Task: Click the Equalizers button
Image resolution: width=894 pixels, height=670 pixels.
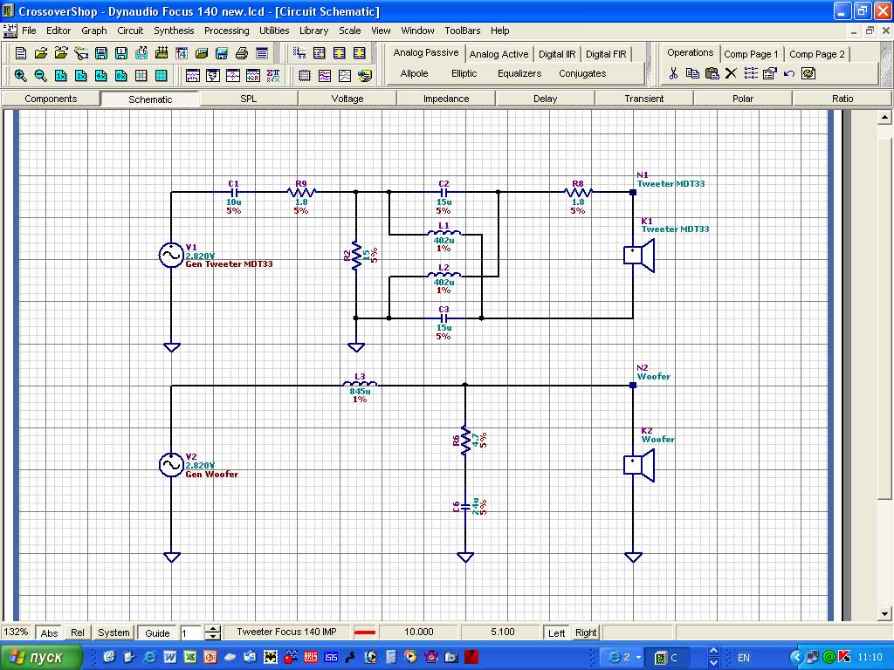Action: (x=519, y=73)
